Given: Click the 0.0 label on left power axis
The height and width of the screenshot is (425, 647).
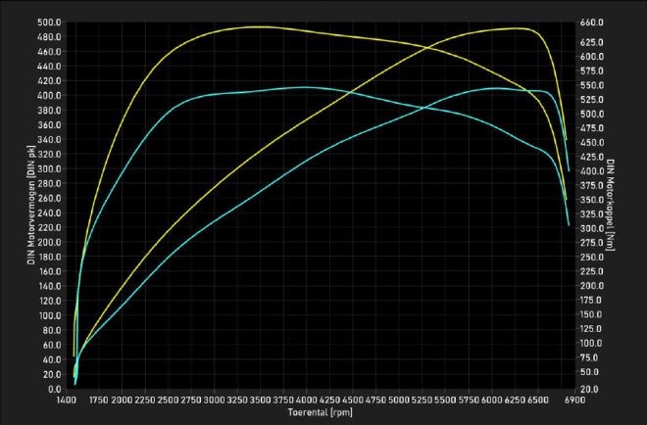Looking at the screenshot, I should pyautogui.click(x=54, y=389).
